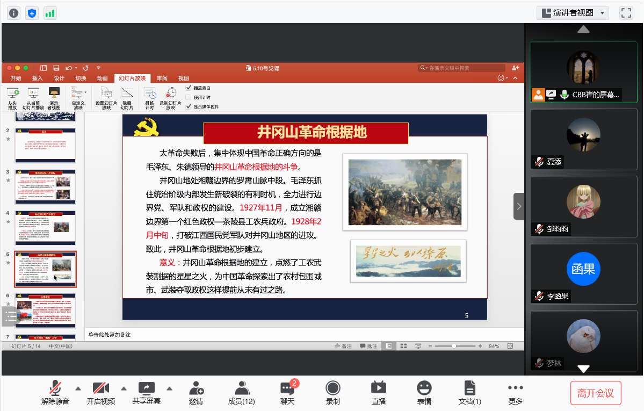Switch to the 视图 ribbon tab
644x411 pixels.
[183, 78]
